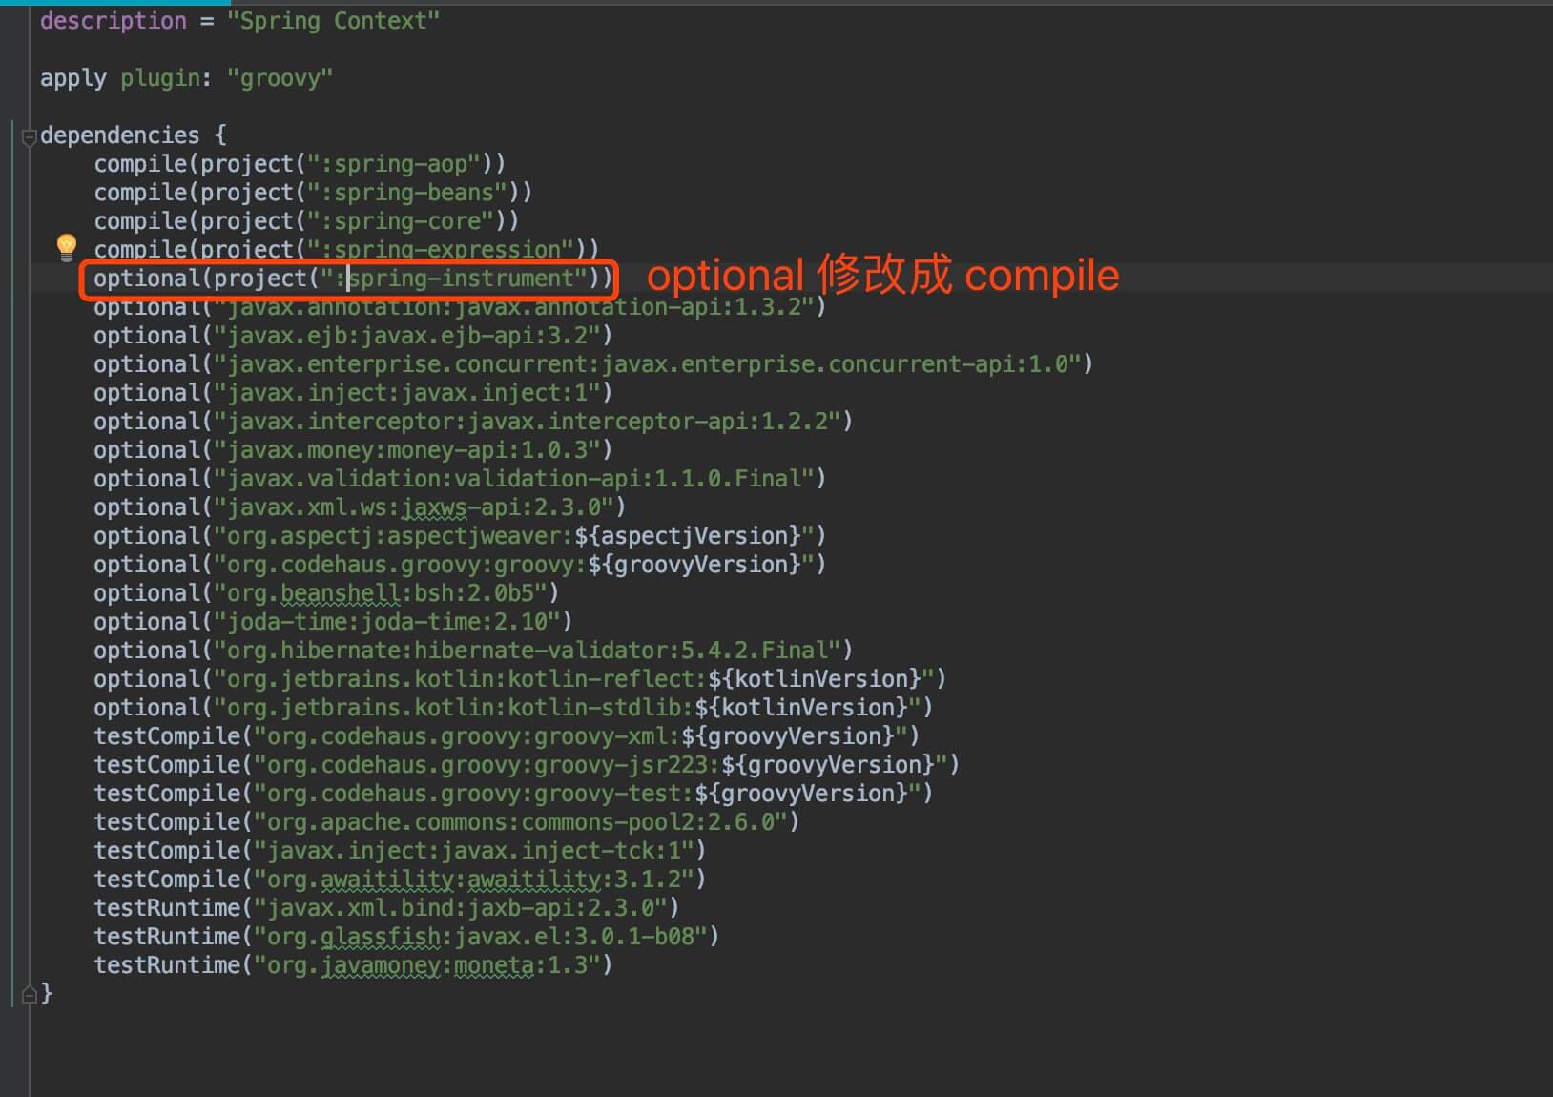Image resolution: width=1553 pixels, height=1097 pixels.
Task: Click the optional groovy:${groovyVersion} line
Action: [x=460, y=565]
